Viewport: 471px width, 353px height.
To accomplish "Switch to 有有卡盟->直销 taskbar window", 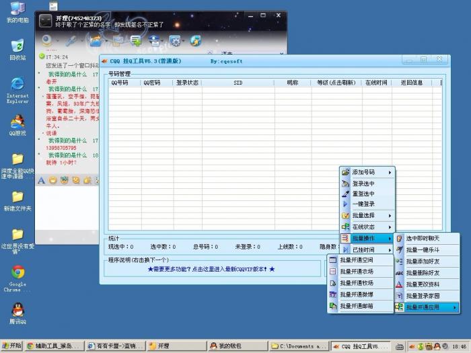I will 116,346.
